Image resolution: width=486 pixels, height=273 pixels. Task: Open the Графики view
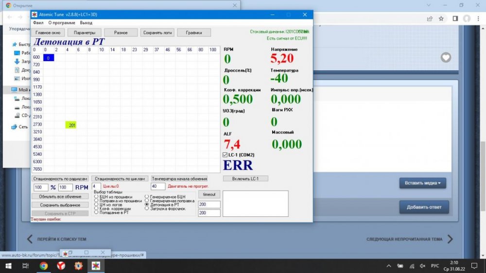[194, 32]
